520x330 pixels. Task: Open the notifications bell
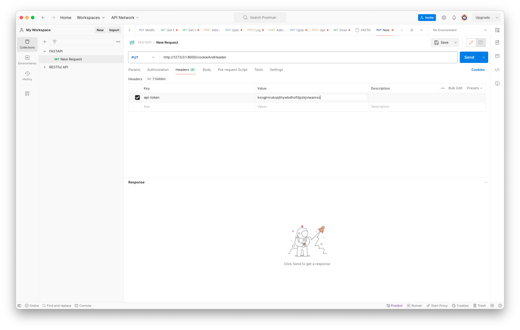tap(454, 18)
